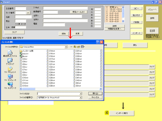Select file C14.txt
Image resolution: width=162 pixels, height=121 pixels.
coord(51,51)
